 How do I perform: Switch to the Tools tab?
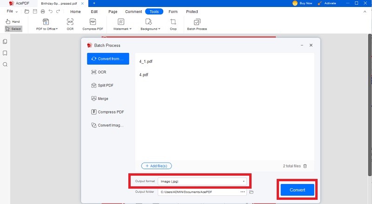(x=154, y=12)
